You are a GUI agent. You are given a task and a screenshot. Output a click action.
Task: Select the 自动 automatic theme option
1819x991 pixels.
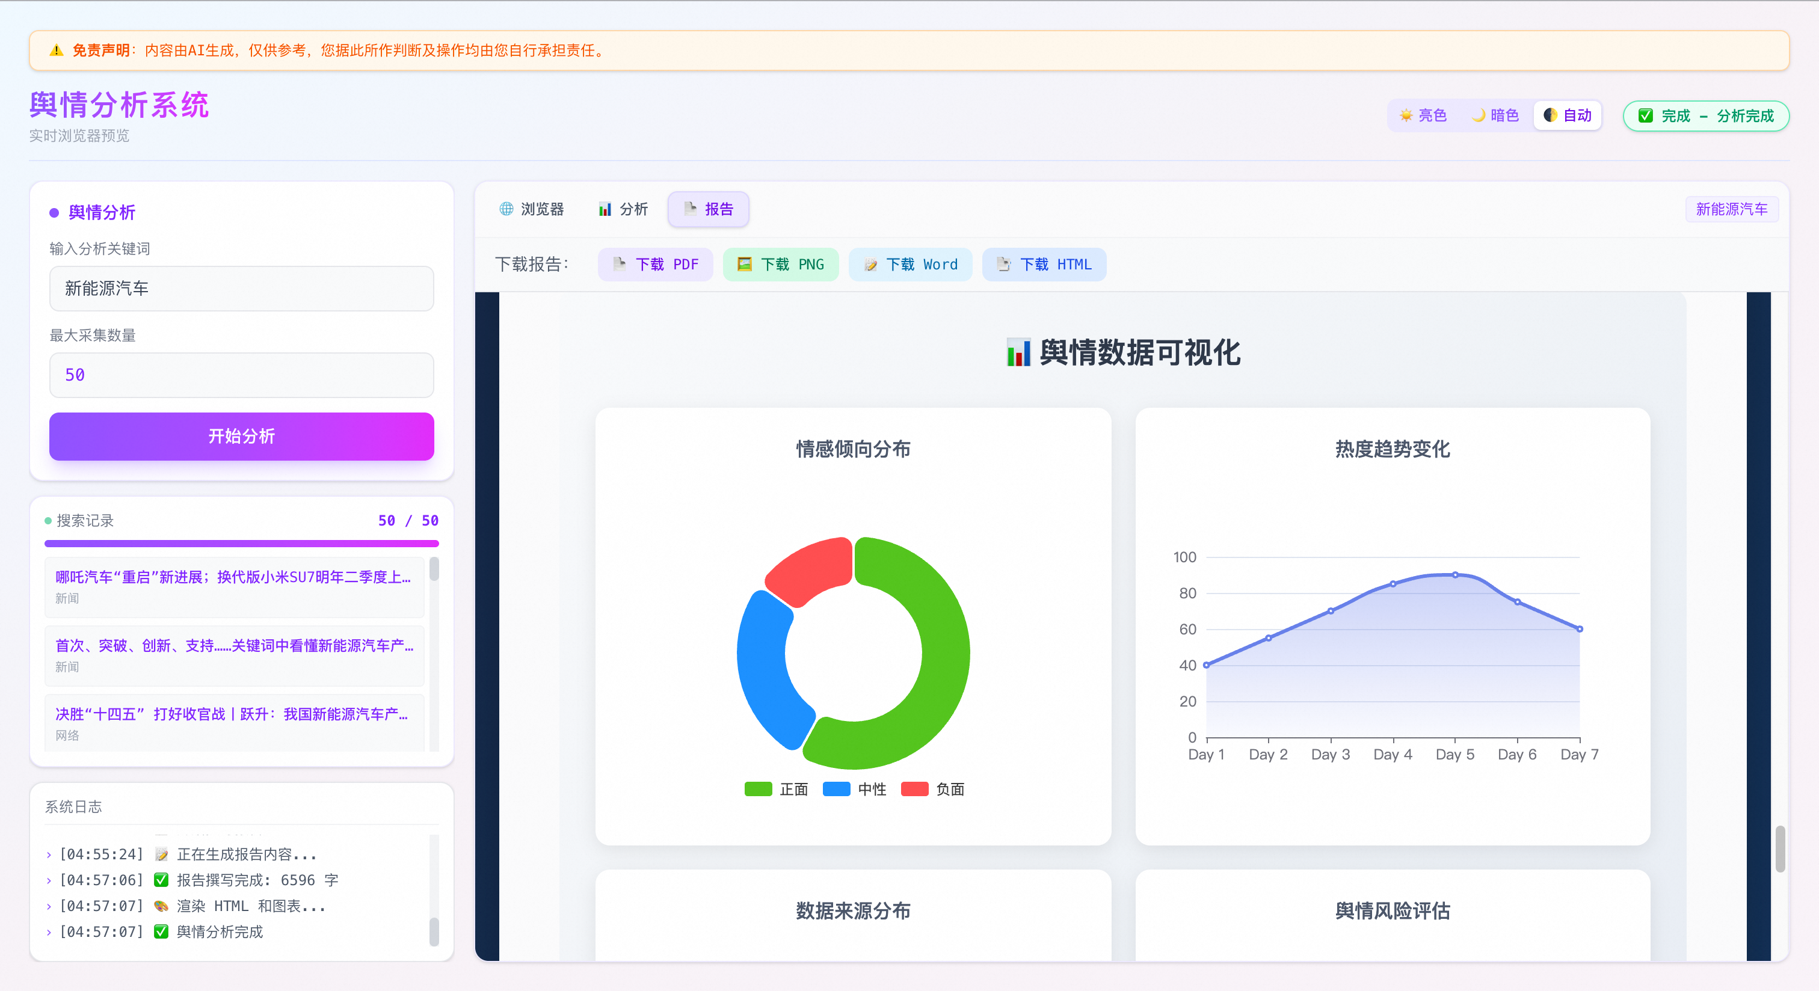tap(1568, 116)
